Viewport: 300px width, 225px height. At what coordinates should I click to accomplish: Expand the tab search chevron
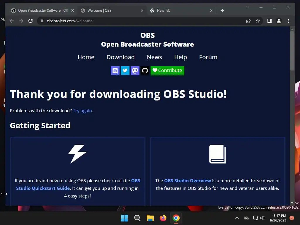[x=247, y=7]
